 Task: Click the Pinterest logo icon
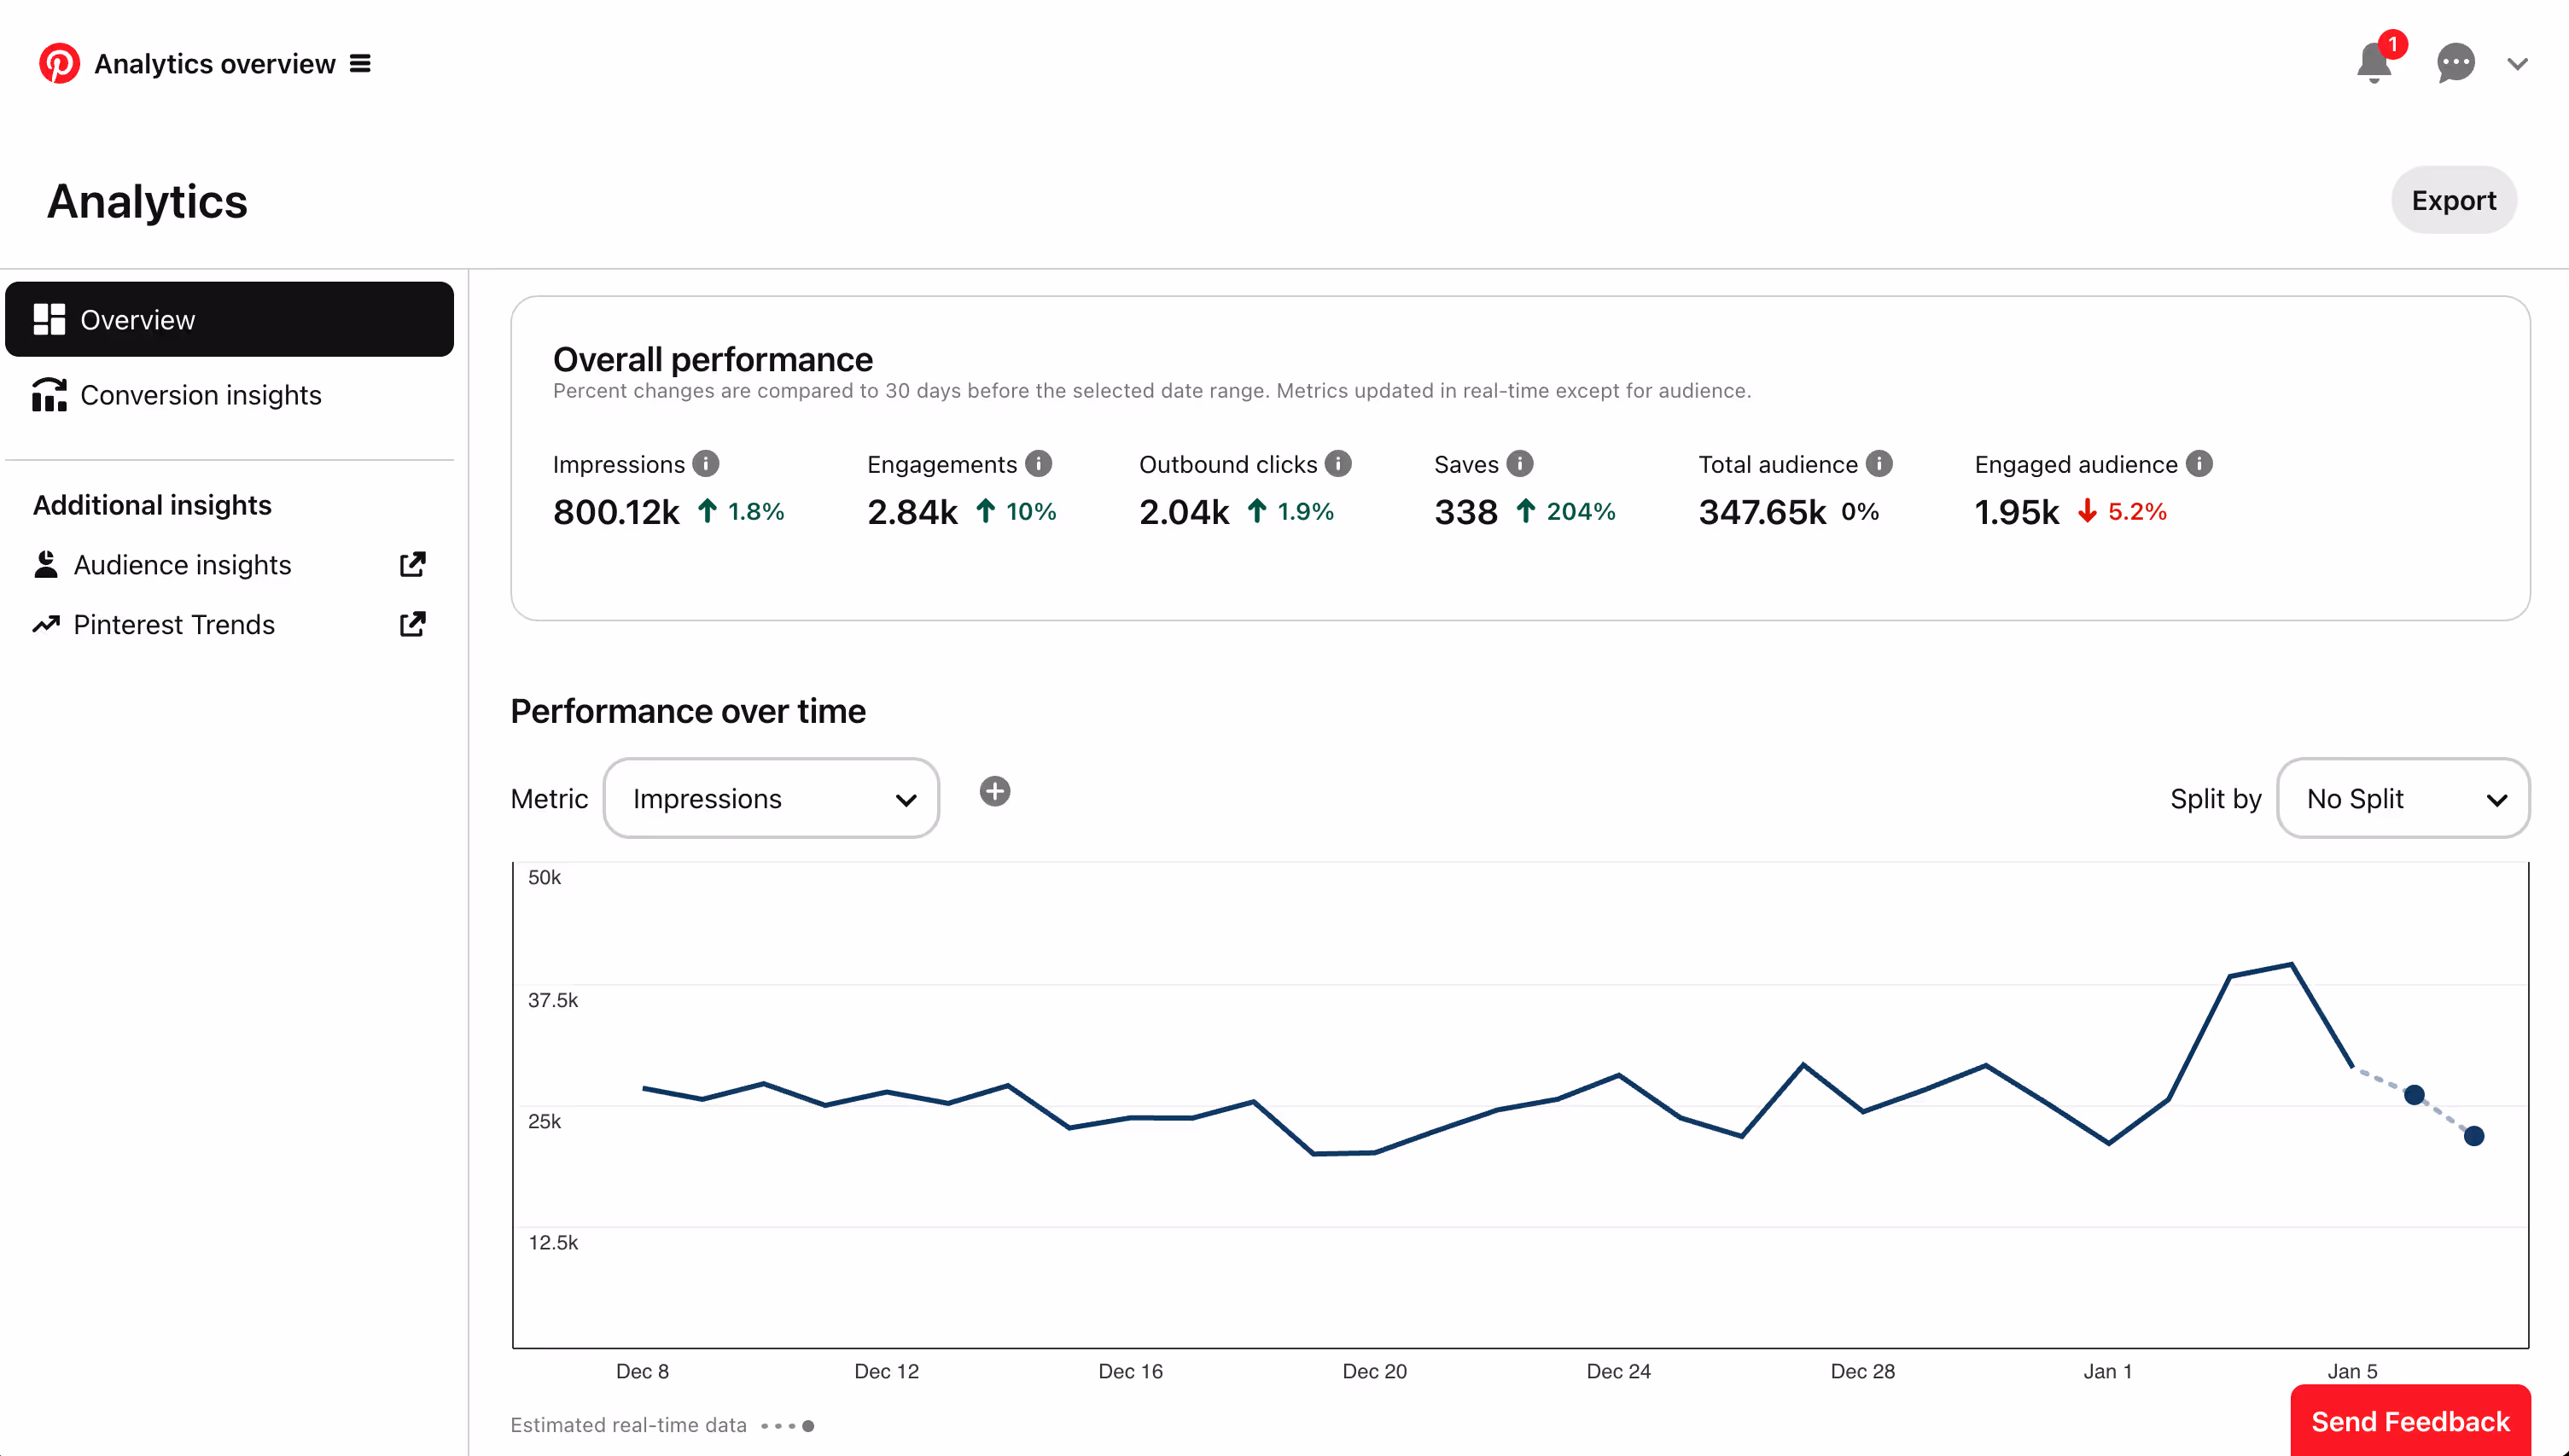59,63
